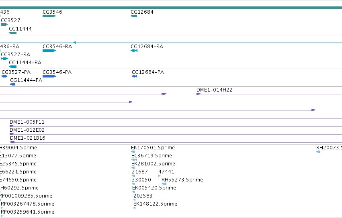Click the CG11444-RA transcript glyph
The image size is (342, 218).
(x=12, y=67)
